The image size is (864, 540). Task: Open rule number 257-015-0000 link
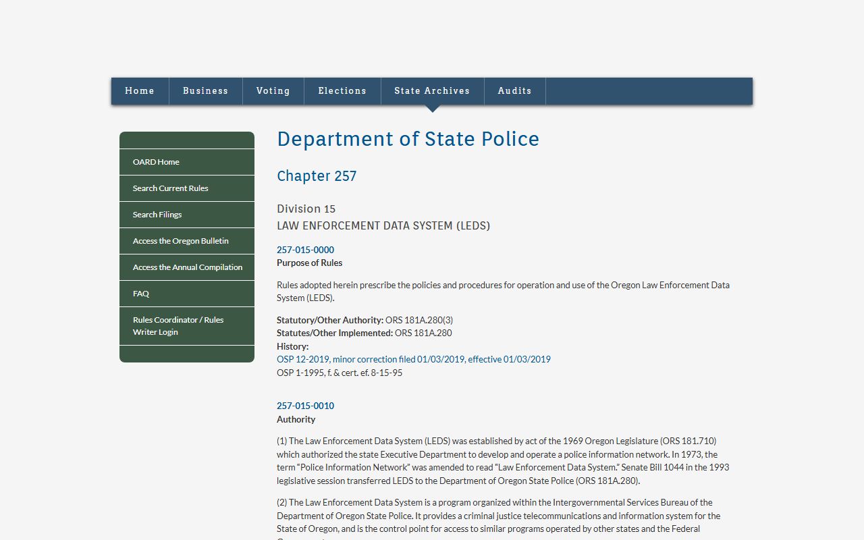305,250
